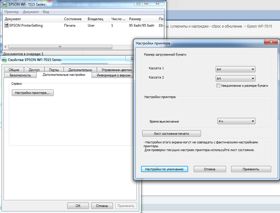280x213 pixels.
Task: Close the Настройки принтера dialog
Action: point(271,42)
